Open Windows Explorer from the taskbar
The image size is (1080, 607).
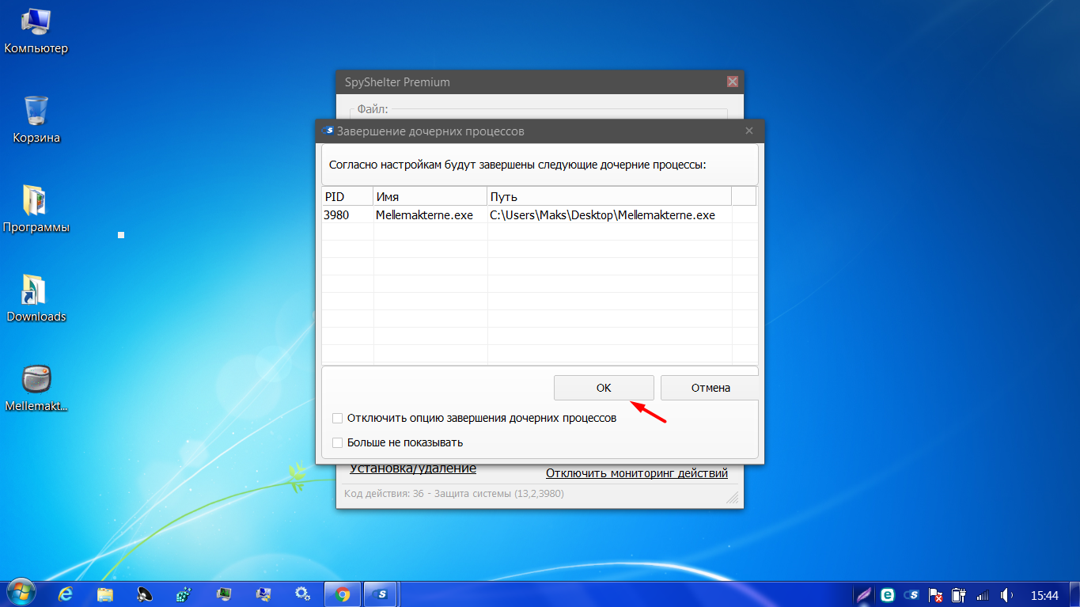(x=105, y=594)
